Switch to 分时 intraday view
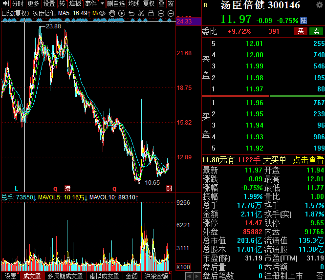The width and height of the screenshot is (325, 280). (18, 3)
